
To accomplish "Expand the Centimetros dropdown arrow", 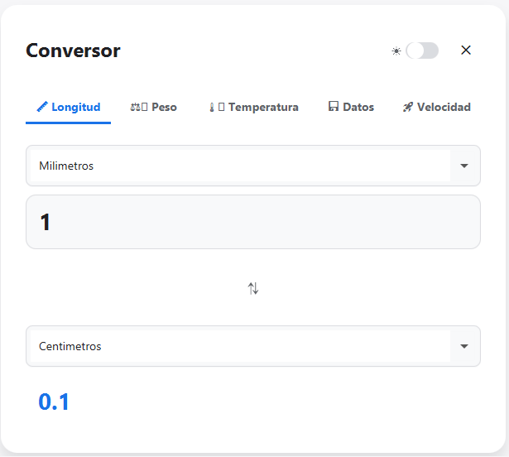I will (464, 346).
